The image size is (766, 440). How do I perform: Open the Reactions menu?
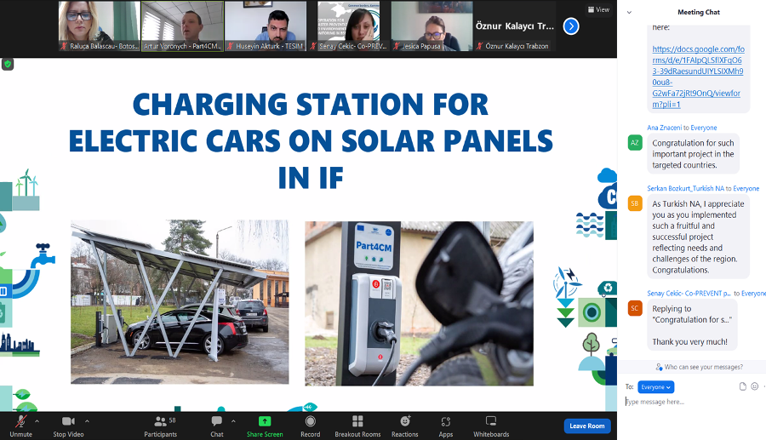404,426
